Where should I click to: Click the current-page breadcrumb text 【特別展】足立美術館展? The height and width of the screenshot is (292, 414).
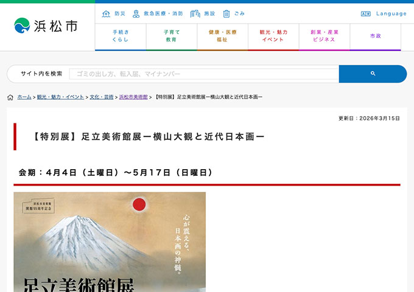click(208, 97)
